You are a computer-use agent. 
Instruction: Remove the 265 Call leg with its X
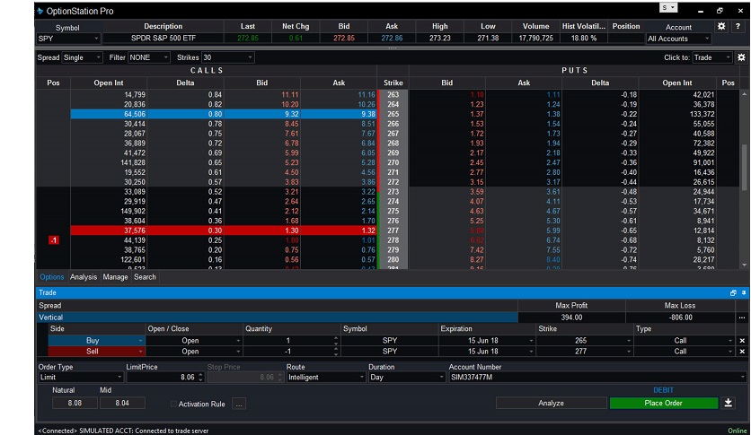(742, 340)
